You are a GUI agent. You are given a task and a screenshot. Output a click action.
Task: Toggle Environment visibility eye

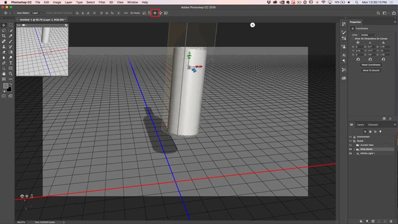[x=350, y=137]
